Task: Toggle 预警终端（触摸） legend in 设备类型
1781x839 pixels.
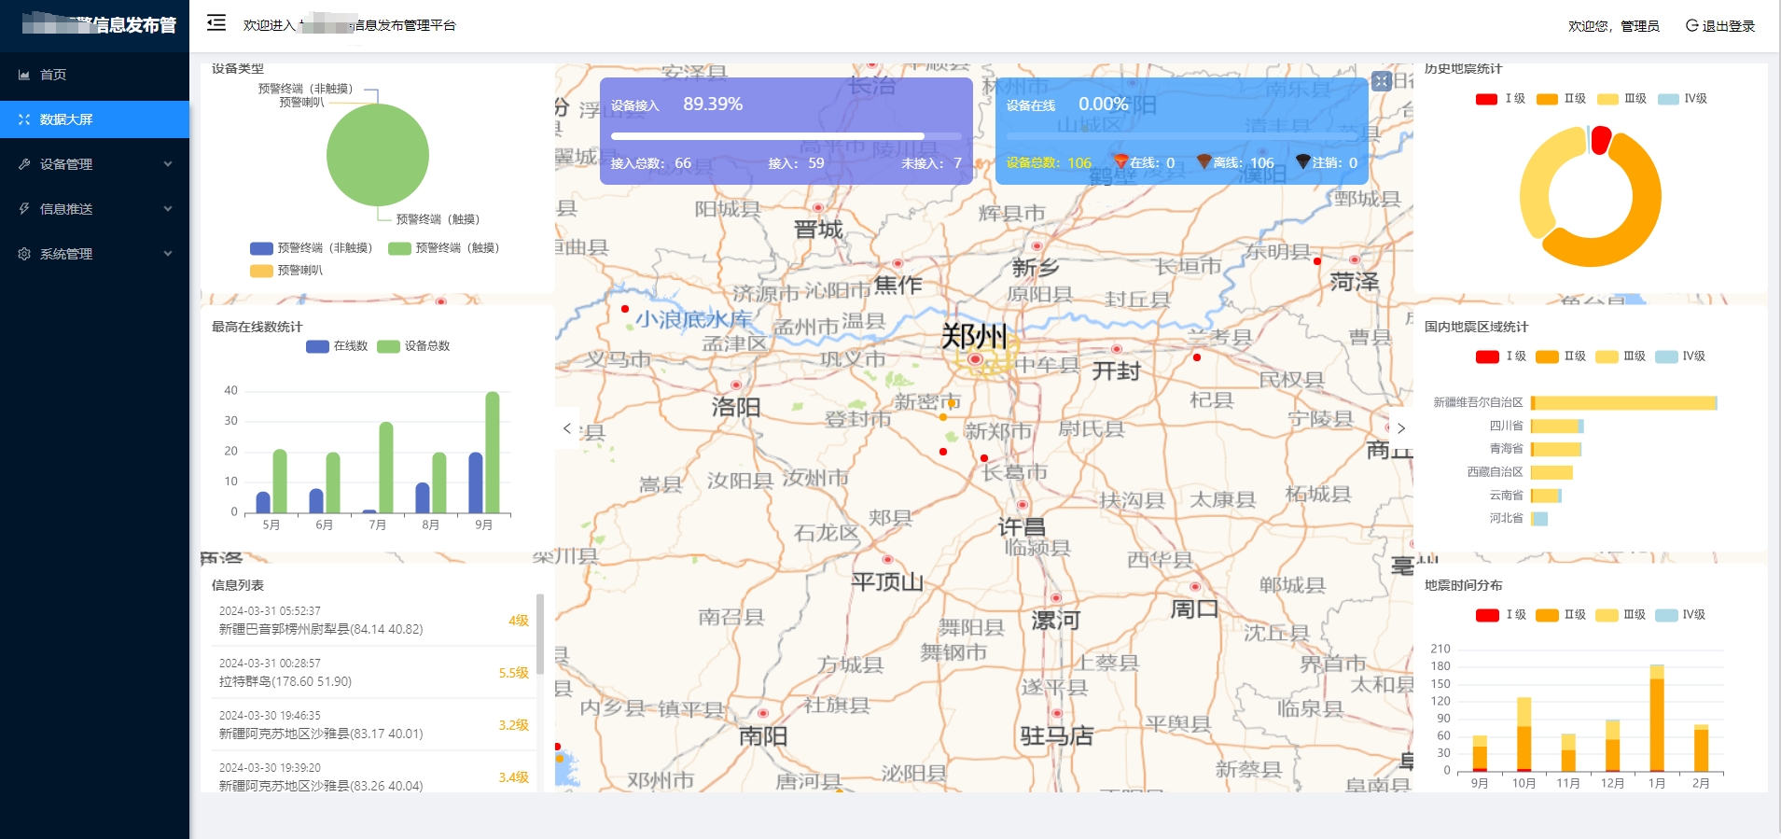Action: click(x=444, y=248)
